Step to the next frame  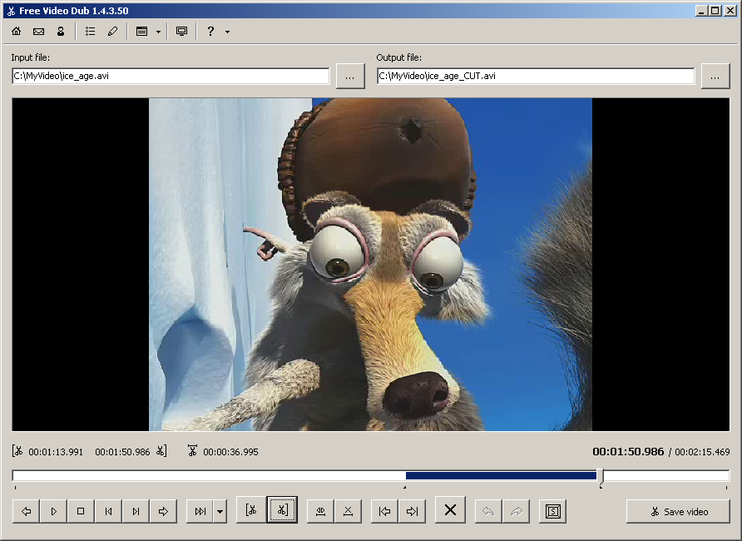[x=136, y=511]
